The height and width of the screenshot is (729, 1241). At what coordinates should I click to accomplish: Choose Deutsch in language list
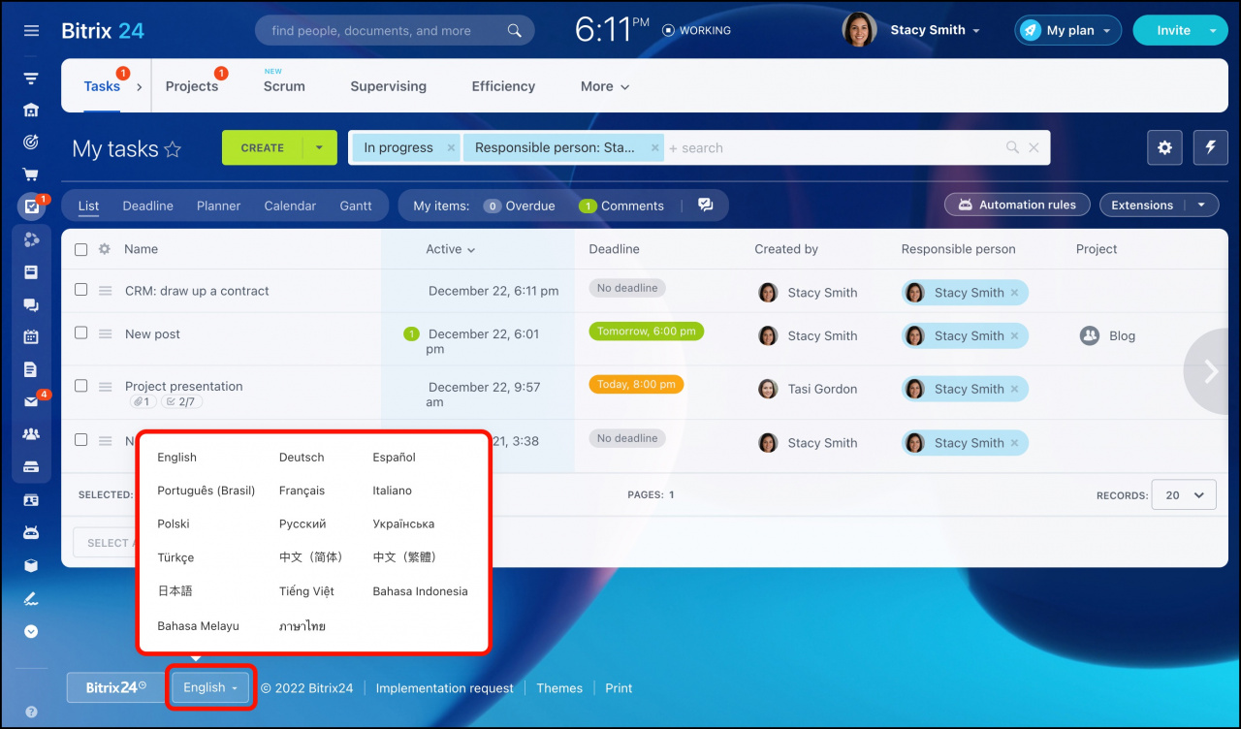tap(302, 458)
